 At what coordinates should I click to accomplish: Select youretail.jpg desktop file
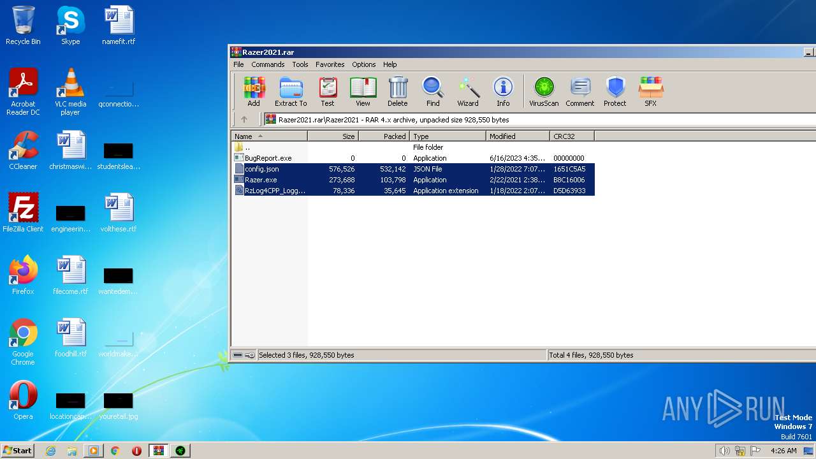point(119,405)
